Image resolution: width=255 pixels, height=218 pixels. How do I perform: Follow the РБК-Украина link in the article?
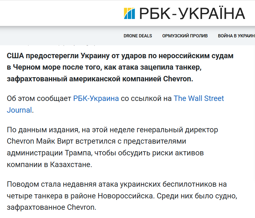tap(96, 98)
